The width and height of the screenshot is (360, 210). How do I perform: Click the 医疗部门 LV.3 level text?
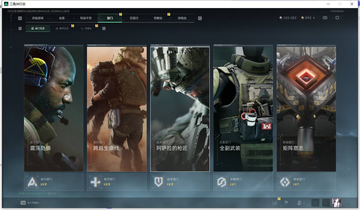pos(107,184)
